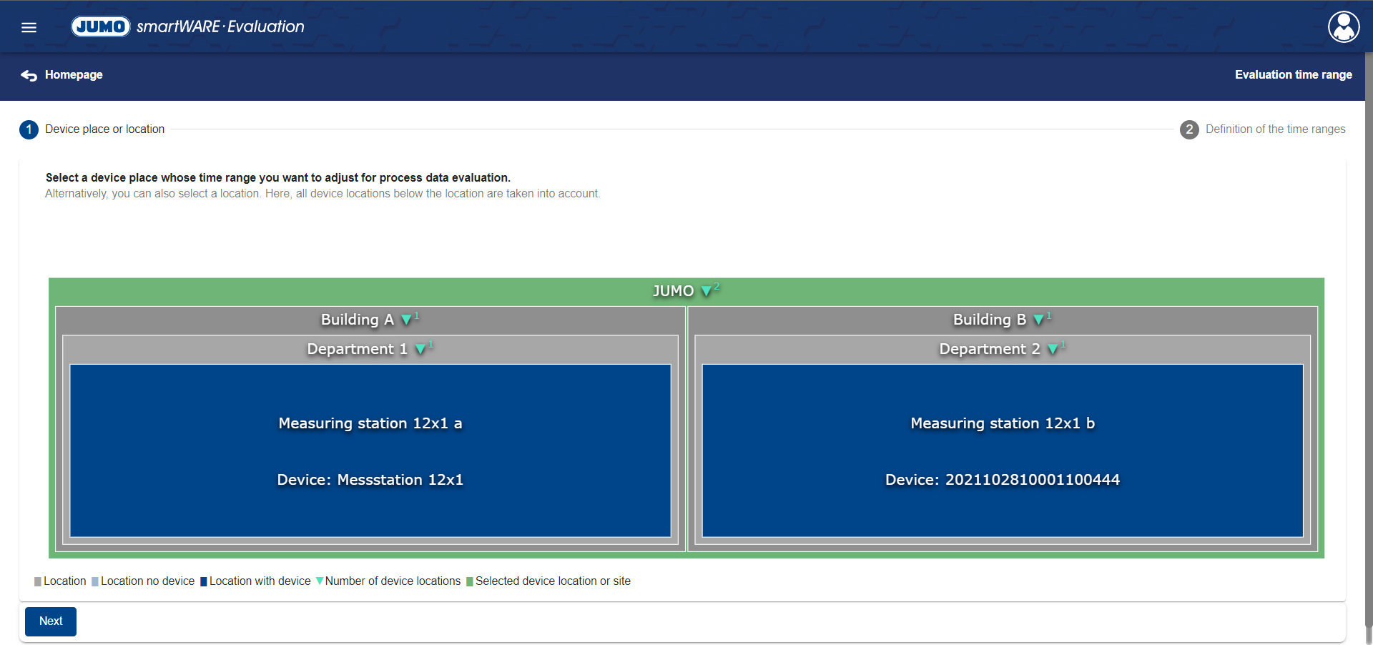Select Measuring station 12x1 b tile
Viewport: 1373px width, 645px height.
pyautogui.click(x=1002, y=450)
